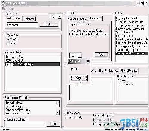Toggle the Replicate Files checkbox

(94, 120)
